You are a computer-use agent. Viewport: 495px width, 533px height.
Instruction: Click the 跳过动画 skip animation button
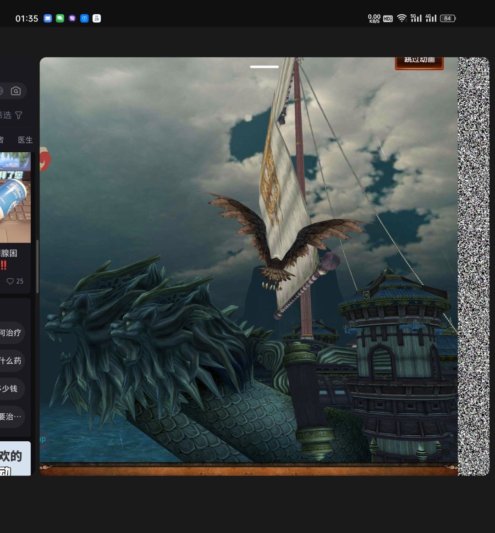click(x=419, y=63)
